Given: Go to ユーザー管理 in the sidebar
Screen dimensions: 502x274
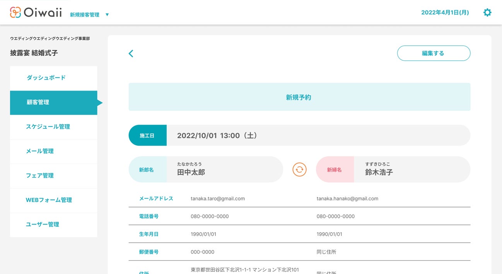Looking at the screenshot, I should [x=43, y=224].
